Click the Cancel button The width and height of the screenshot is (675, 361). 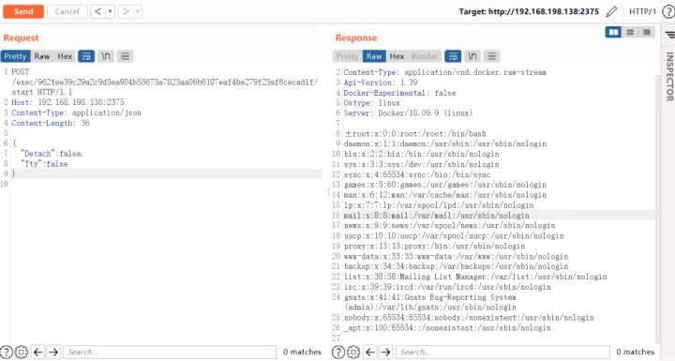coord(67,11)
